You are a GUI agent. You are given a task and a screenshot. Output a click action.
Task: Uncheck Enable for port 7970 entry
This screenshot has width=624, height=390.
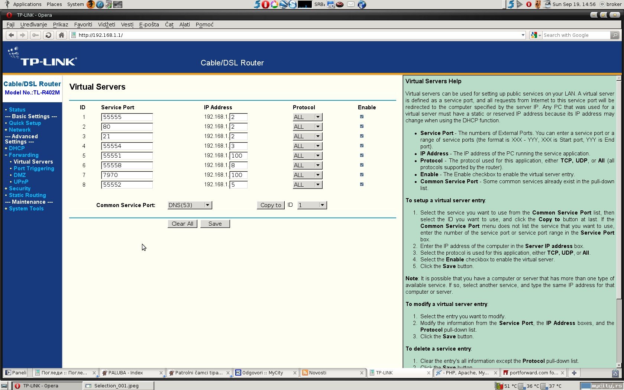pyautogui.click(x=362, y=175)
